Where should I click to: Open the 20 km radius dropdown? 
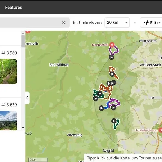[x=117, y=23]
